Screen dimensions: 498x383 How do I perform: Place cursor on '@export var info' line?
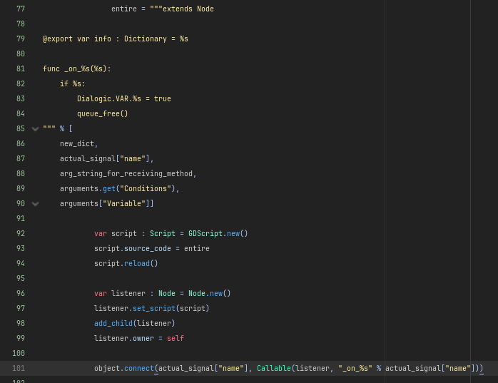(x=116, y=39)
